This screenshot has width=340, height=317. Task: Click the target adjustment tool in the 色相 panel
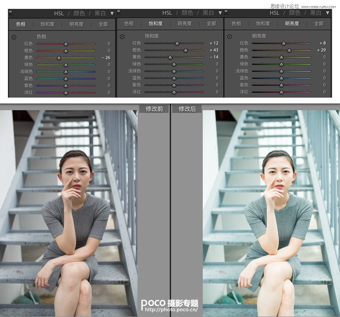click(14, 37)
